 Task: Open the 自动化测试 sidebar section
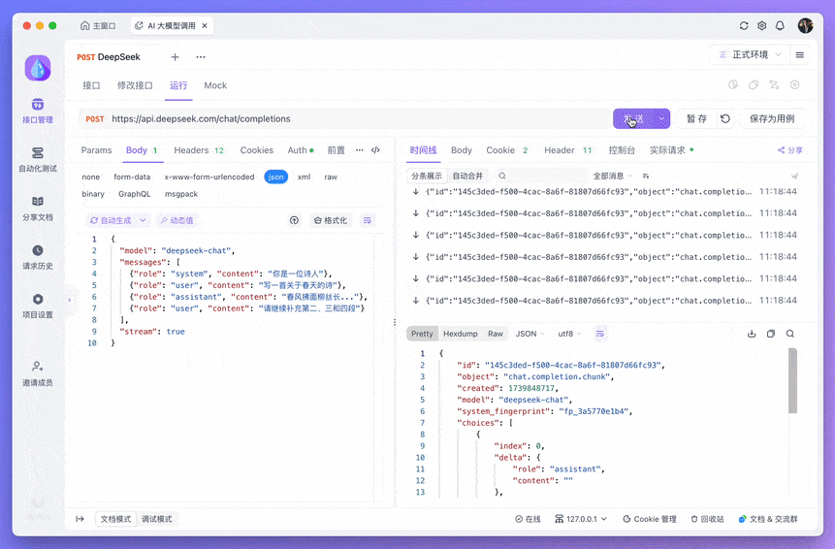pos(37,160)
